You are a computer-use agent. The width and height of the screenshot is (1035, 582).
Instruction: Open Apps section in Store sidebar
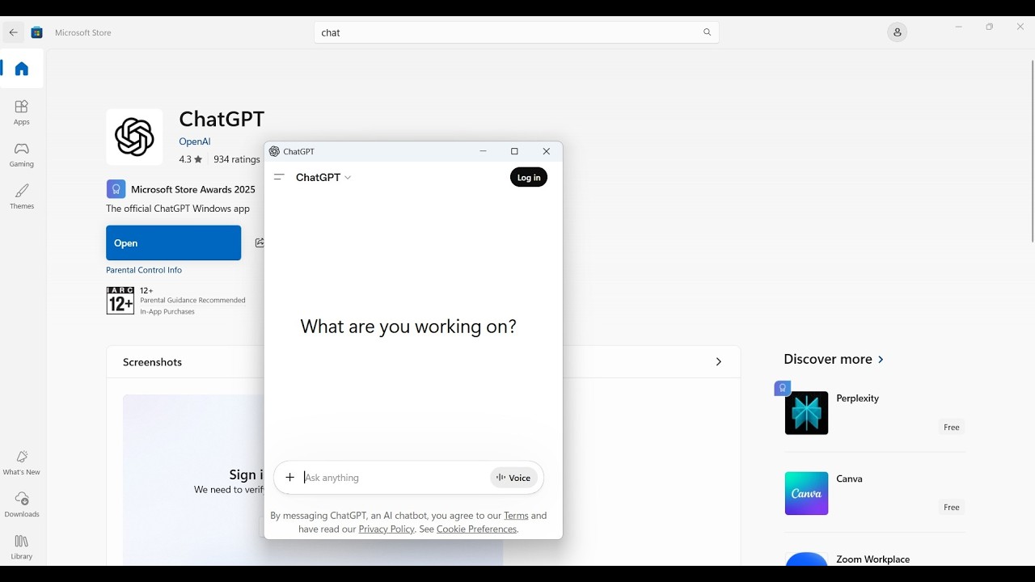(22, 112)
